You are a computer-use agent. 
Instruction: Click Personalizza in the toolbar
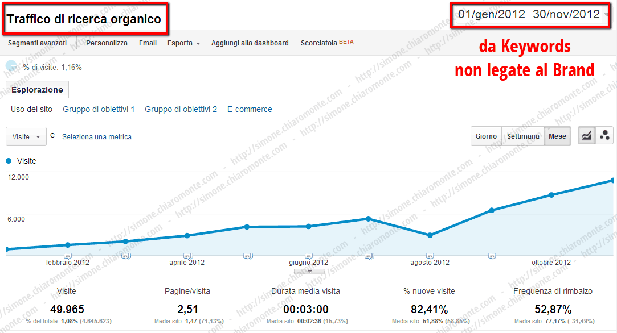(x=107, y=43)
